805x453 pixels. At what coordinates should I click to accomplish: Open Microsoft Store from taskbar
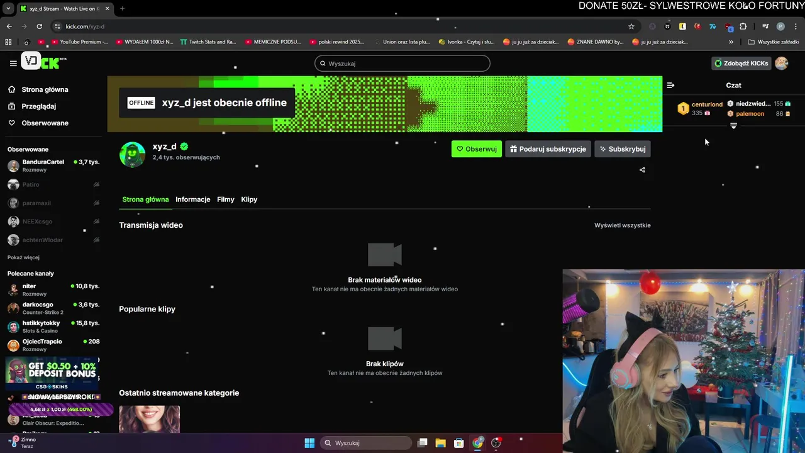459,443
